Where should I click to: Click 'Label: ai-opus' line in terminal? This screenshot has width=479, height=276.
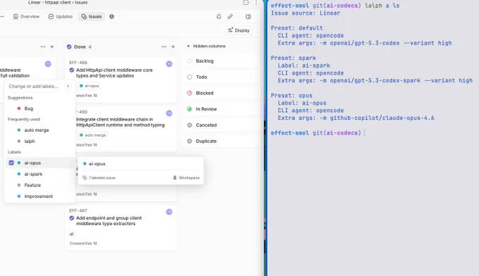301,103
